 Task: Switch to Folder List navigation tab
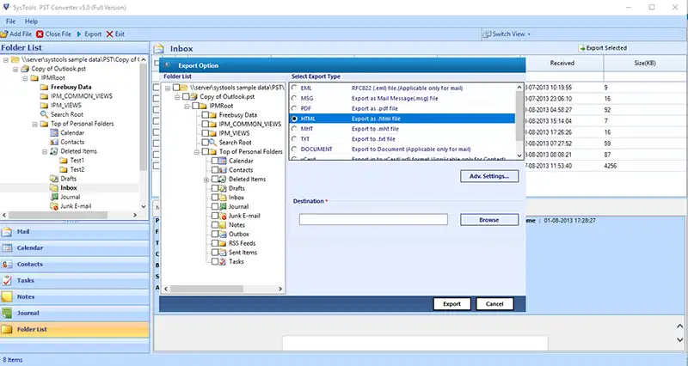(75, 329)
